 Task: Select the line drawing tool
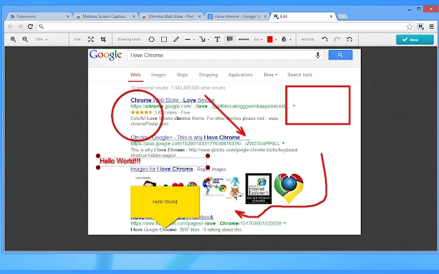[x=188, y=40]
